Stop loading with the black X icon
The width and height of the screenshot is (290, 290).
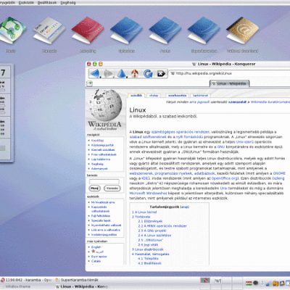(161, 73)
